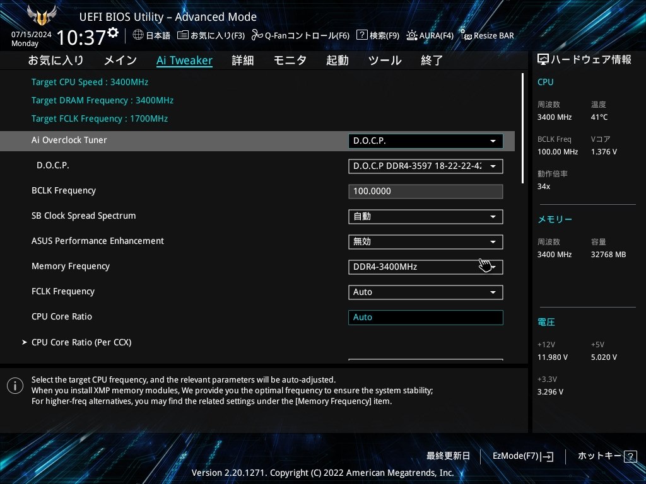The image size is (646, 484).
Task: Click BCLK Freq value 100.00 MHz
Action: (558, 152)
